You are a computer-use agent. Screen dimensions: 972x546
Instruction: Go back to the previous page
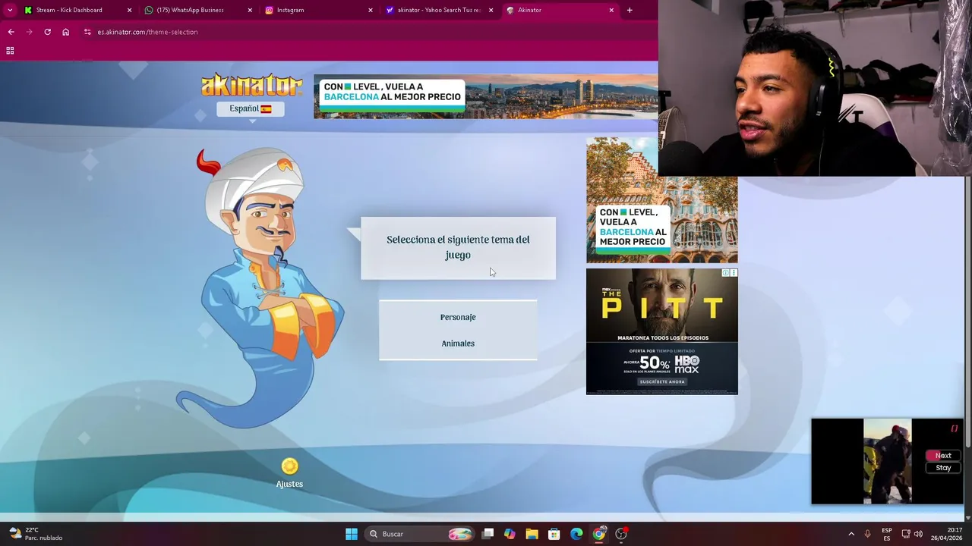[11, 32]
